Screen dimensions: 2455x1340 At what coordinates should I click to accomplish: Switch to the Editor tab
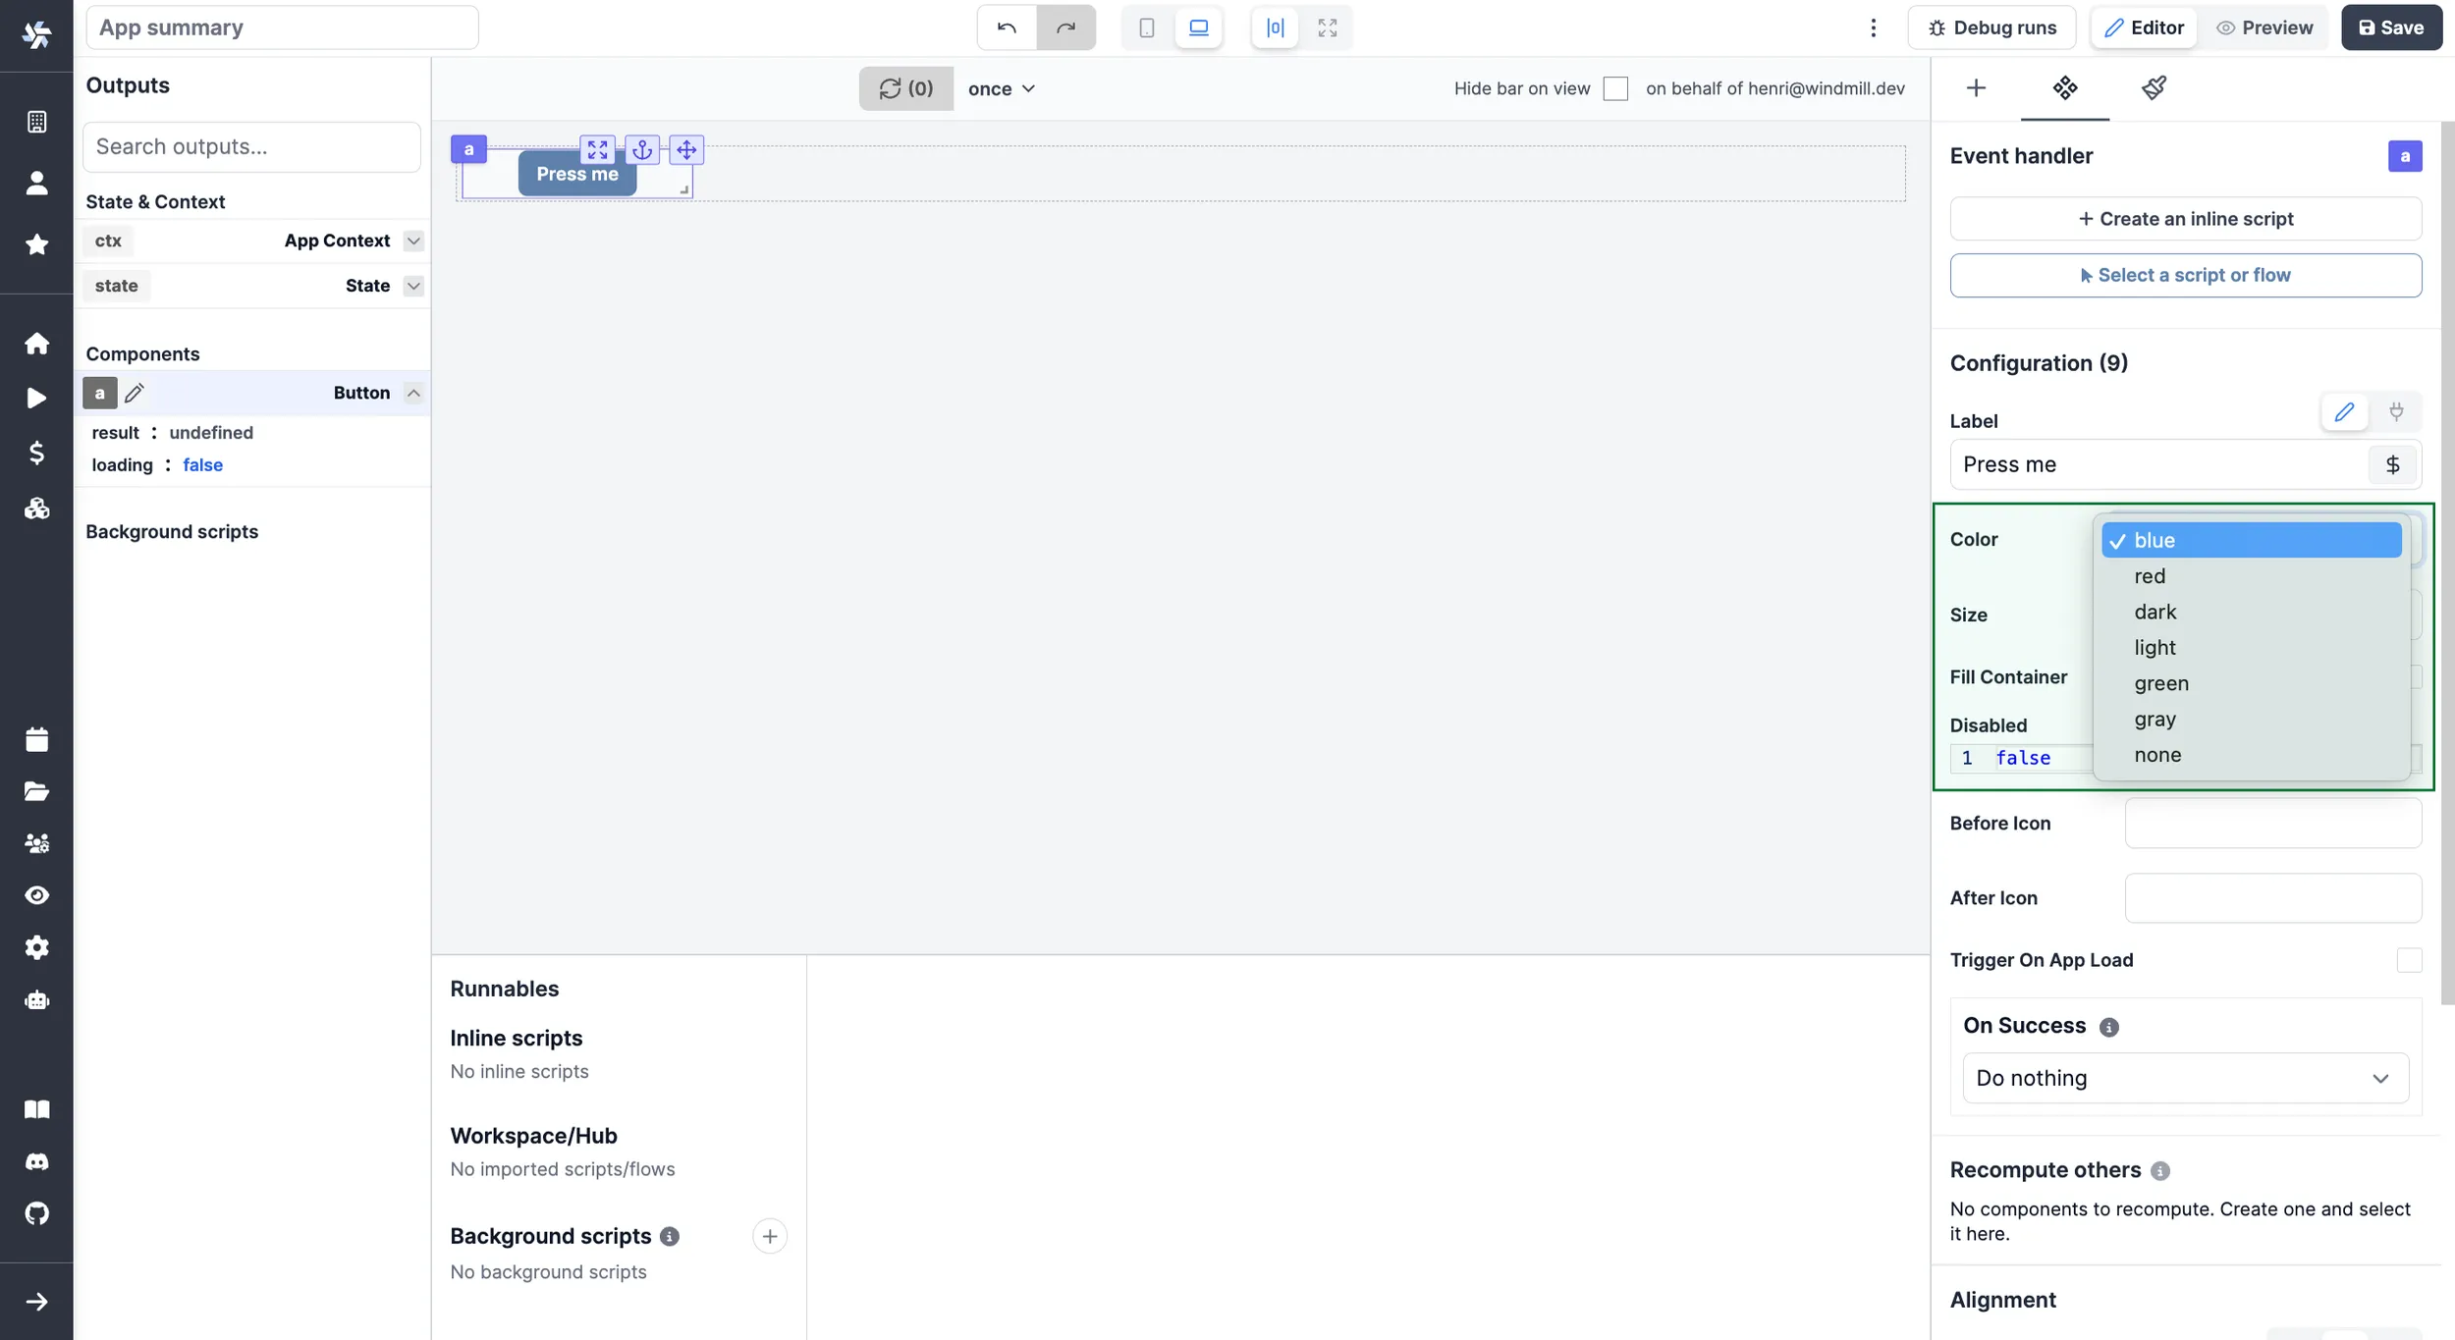pyautogui.click(x=2145, y=27)
